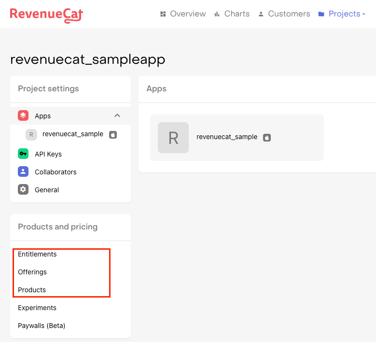Go to Offerings
This screenshot has height=342, width=376.
[32, 272]
